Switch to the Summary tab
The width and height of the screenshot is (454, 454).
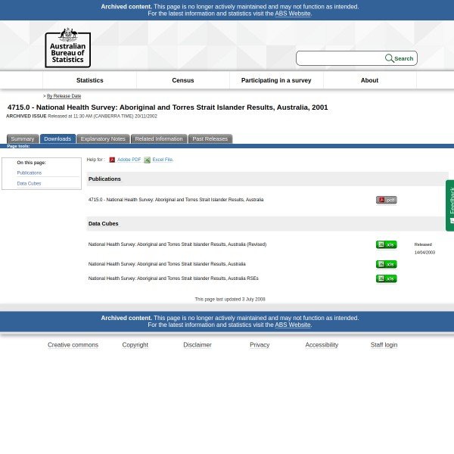click(22, 138)
